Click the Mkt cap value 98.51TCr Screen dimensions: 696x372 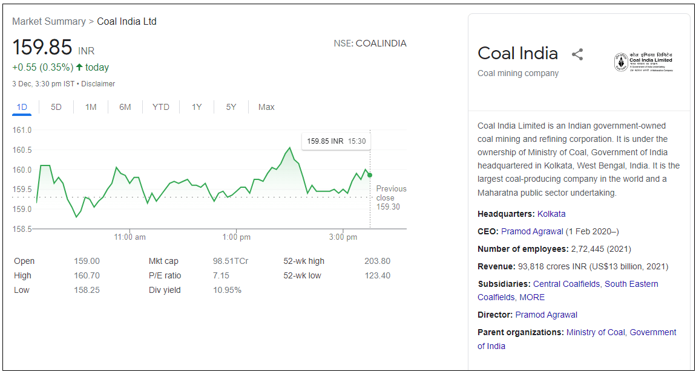pos(231,261)
